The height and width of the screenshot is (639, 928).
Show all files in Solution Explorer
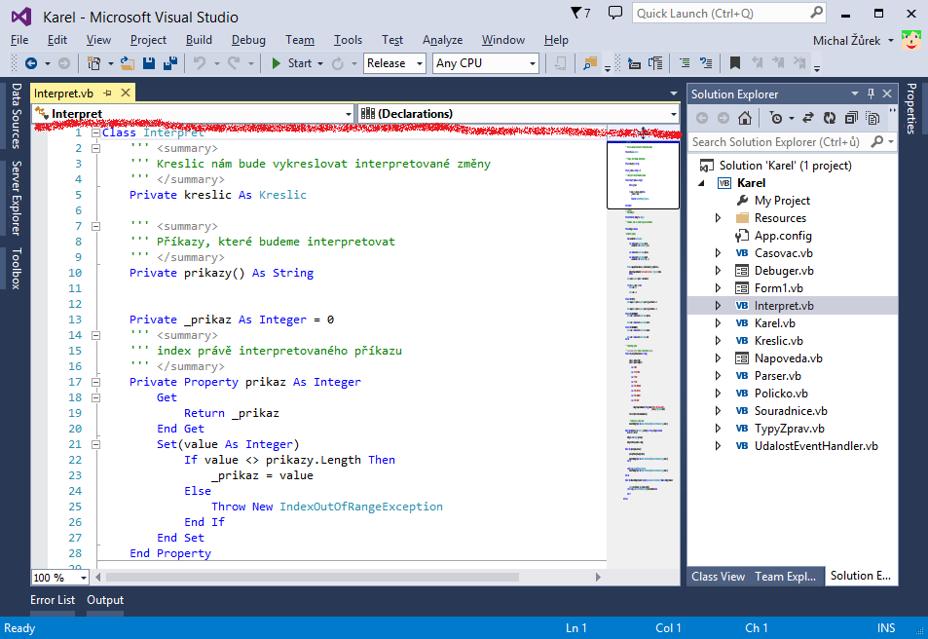pos(872,118)
